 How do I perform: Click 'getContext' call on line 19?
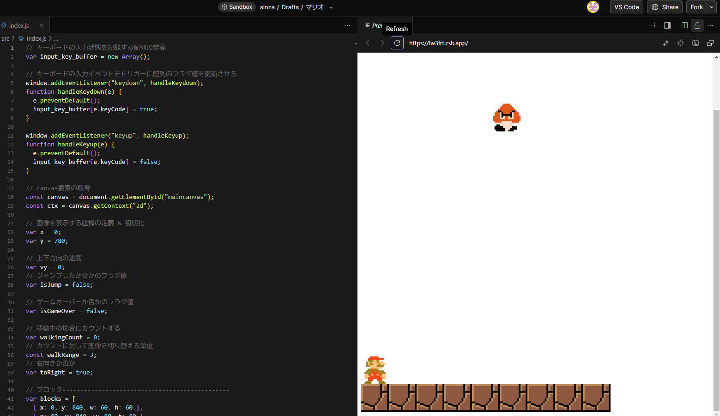pos(111,206)
